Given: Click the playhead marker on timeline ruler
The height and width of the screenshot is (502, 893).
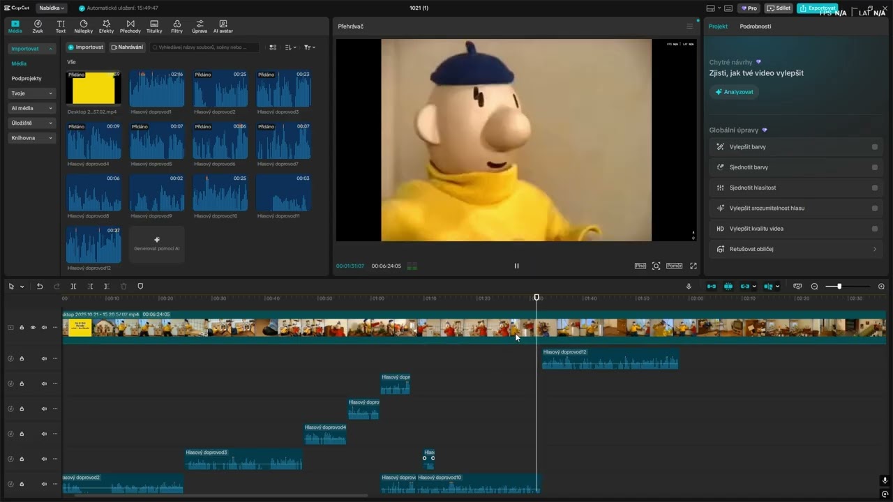Looking at the screenshot, I should tap(536, 298).
